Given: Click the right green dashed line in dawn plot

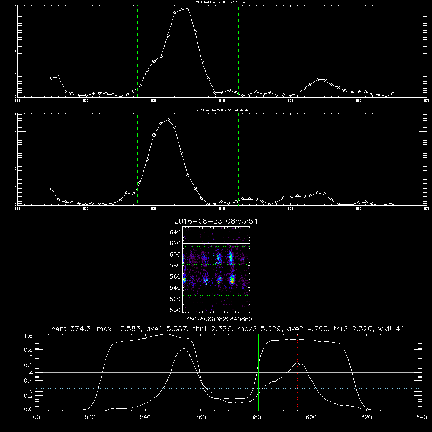Looking at the screenshot, I should click(238, 51).
